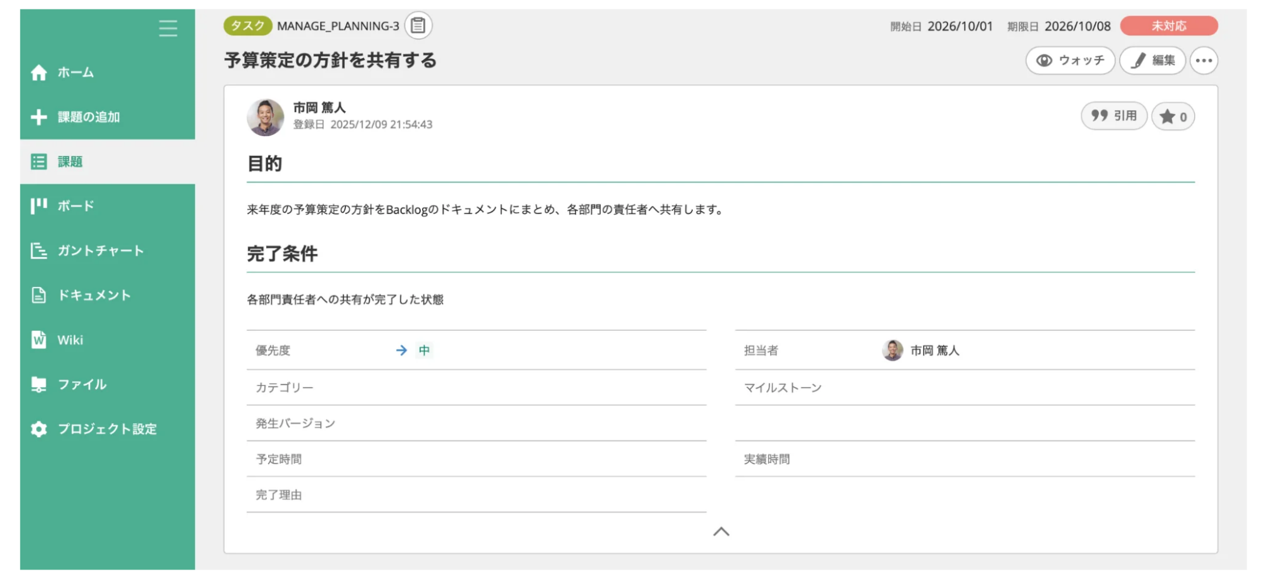
Task: Click the 完了条件 heading
Action: (282, 254)
